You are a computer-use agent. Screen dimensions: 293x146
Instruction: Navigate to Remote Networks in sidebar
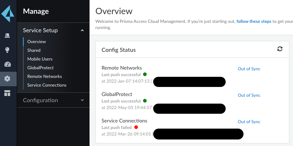click(x=44, y=76)
